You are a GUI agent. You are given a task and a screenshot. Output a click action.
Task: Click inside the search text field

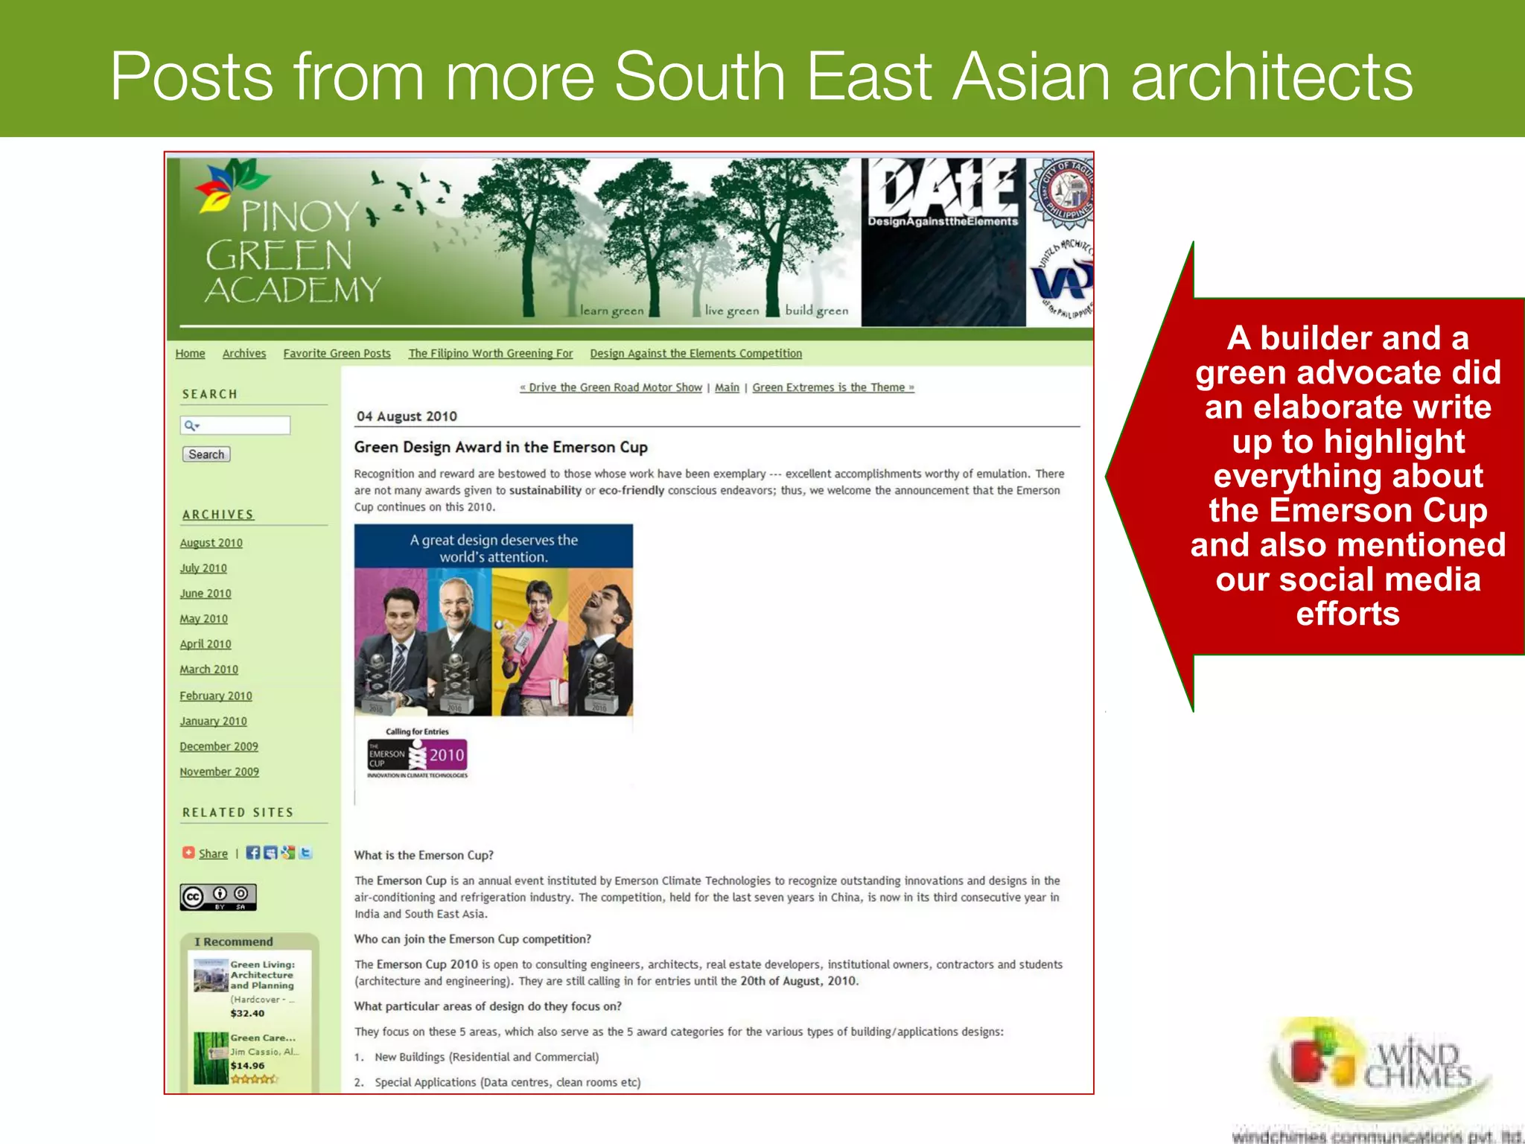(244, 425)
